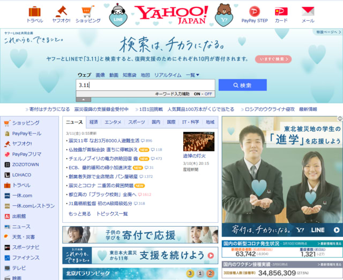Open the 進学を応援しよう student advertisement
343x280 pixels.
pyautogui.click(x=282, y=176)
